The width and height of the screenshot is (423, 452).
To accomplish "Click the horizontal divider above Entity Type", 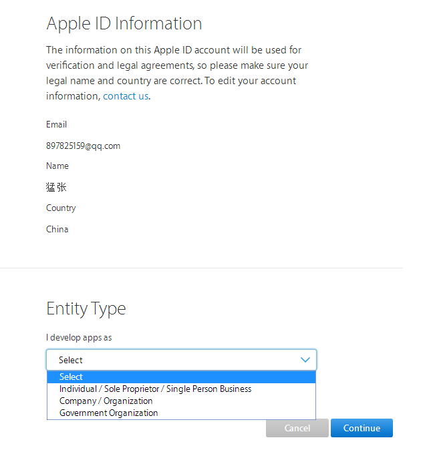I will point(200,268).
